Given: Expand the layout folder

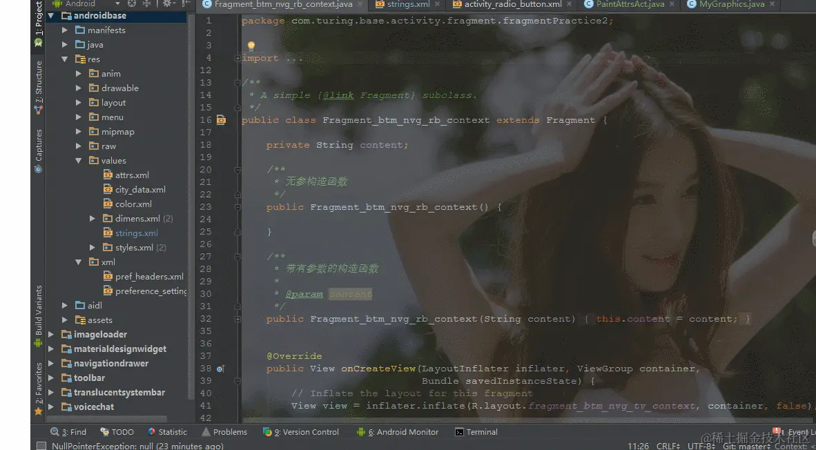Looking at the screenshot, I should click(79, 103).
